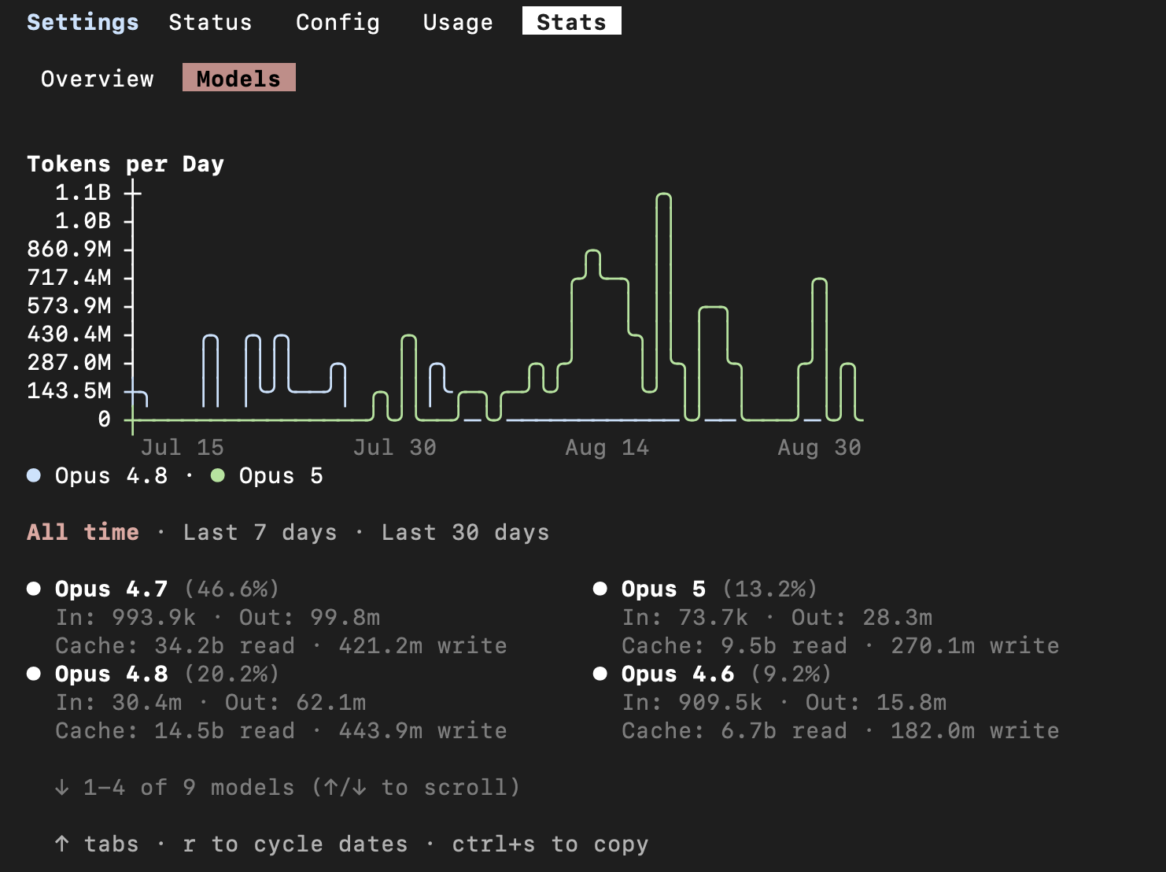This screenshot has height=872, width=1166.
Task: Open the Status tab
Action: (210, 22)
